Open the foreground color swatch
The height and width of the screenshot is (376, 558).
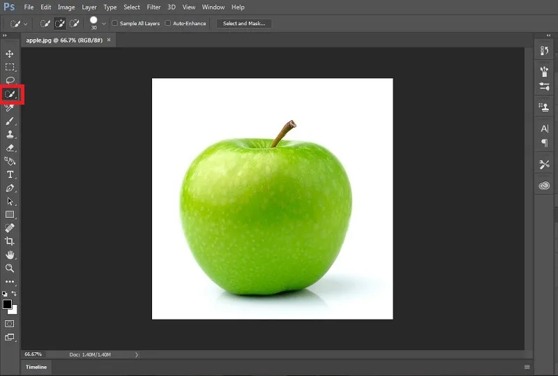click(x=7, y=304)
